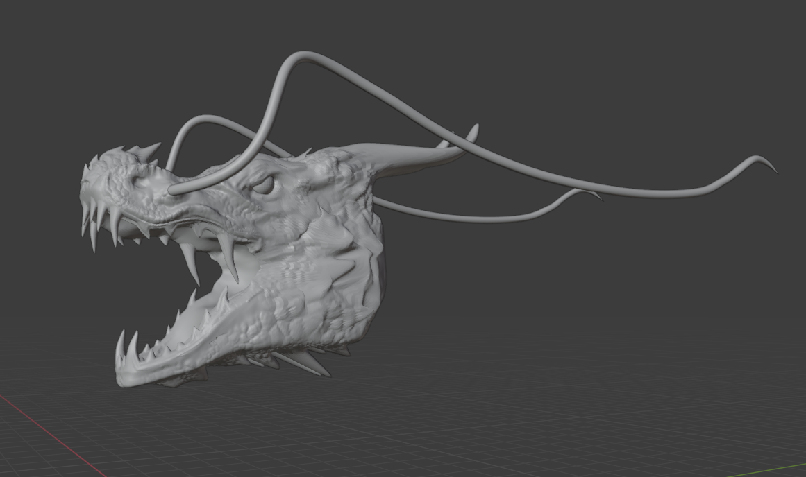Image resolution: width=806 pixels, height=477 pixels.
Task: Click the spikes under the dragon's chin
Action: 299,361
